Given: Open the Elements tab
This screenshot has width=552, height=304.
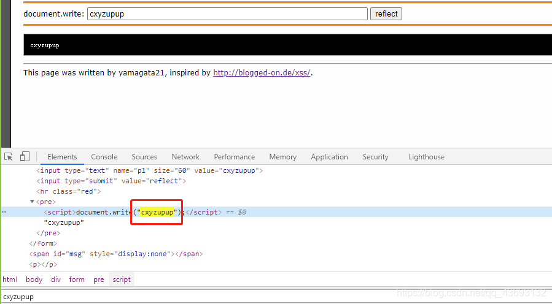Looking at the screenshot, I should [x=62, y=157].
